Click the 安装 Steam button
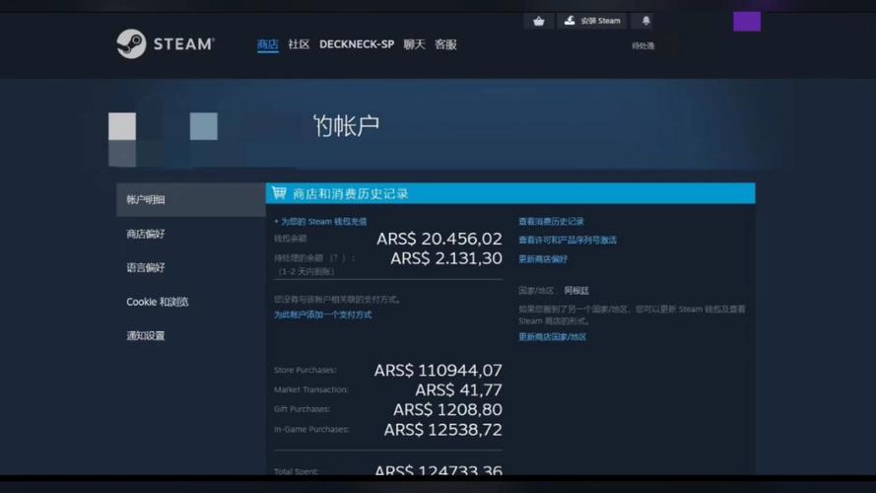This screenshot has width=876, height=493. click(x=592, y=21)
